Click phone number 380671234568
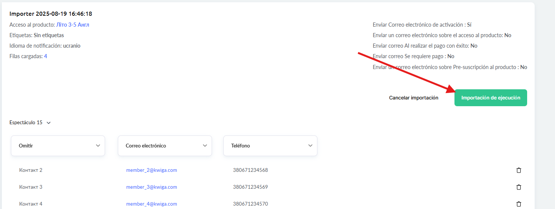This screenshot has height=209, width=555. [250, 170]
